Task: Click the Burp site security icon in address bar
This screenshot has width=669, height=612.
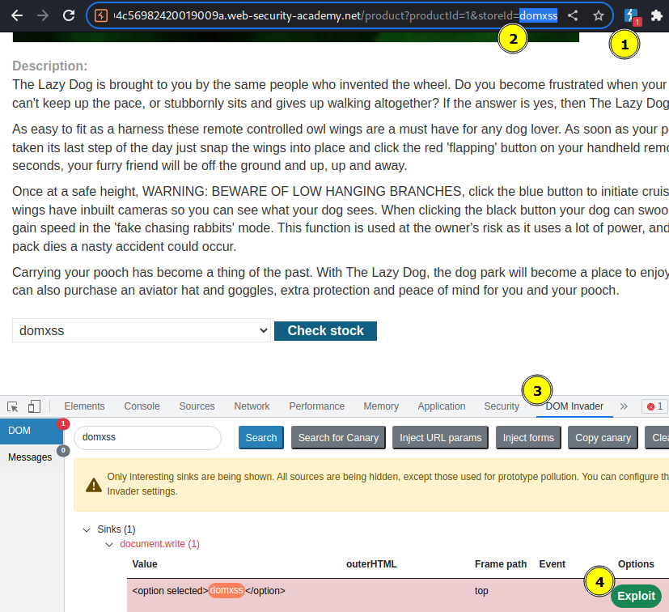Action: click(x=101, y=16)
